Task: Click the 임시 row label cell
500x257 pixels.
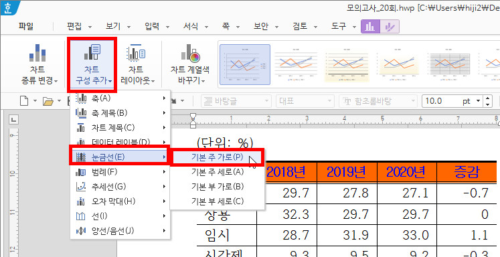Action: tap(227, 236)
